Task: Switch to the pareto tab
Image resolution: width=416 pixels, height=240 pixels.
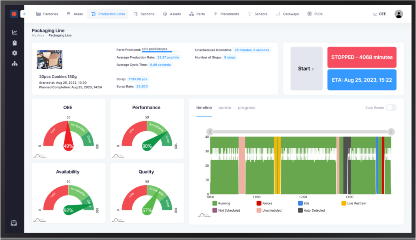Action: [x=225, y=108]
